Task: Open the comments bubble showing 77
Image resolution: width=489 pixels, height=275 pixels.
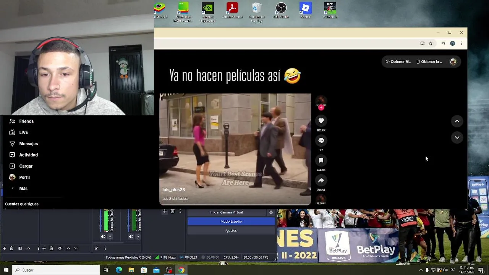Action: (x=321, y=141)
